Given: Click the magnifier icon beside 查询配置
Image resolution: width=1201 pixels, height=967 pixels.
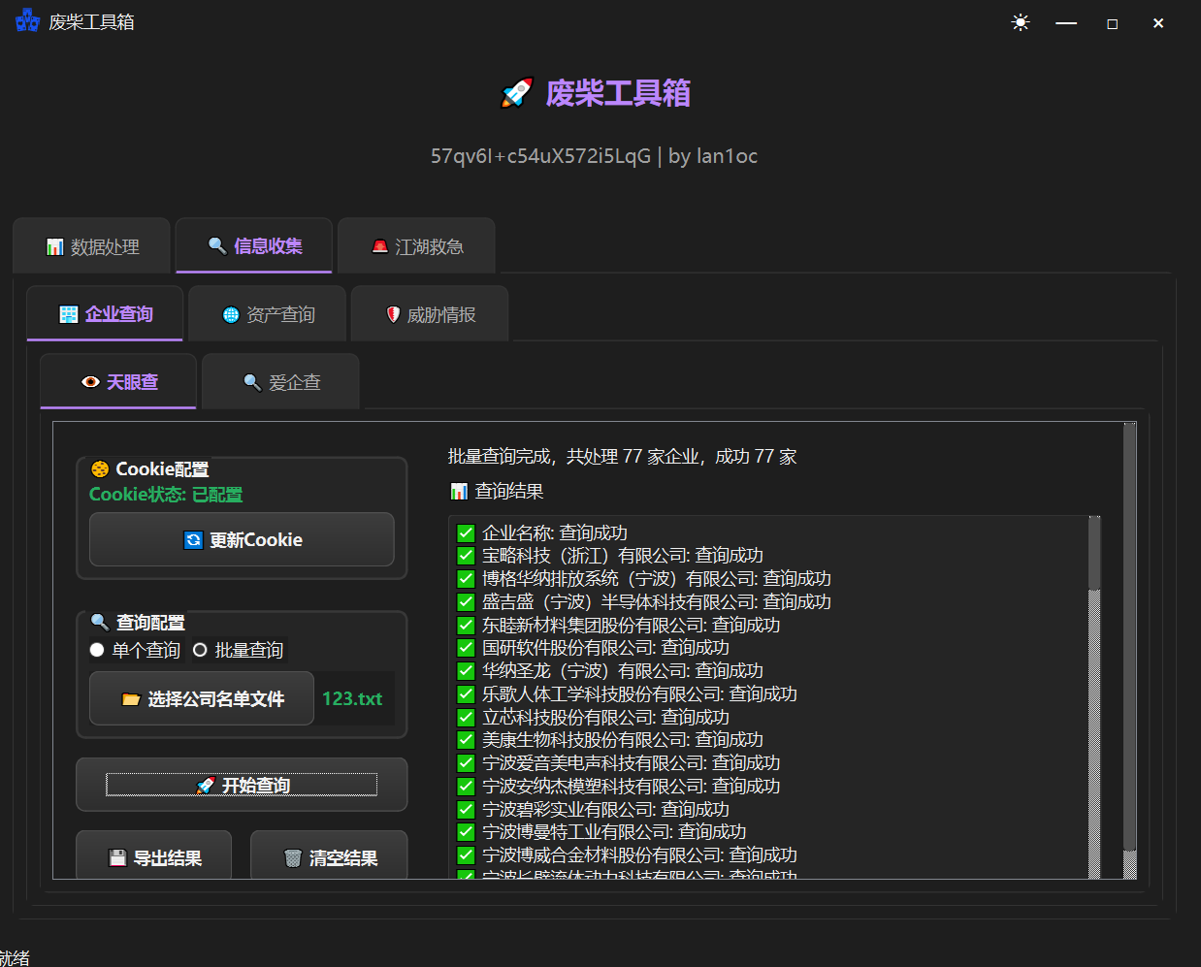Looking at the screenshot, I should tap(100, 622).
